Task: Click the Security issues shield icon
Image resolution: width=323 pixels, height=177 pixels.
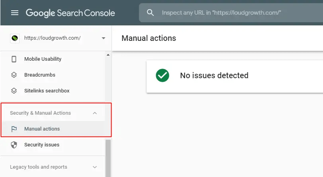Action: 14,145
